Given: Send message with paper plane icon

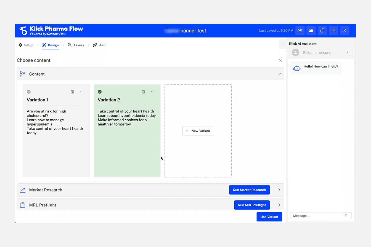Looking at the screenshot, I should [345, 216].
